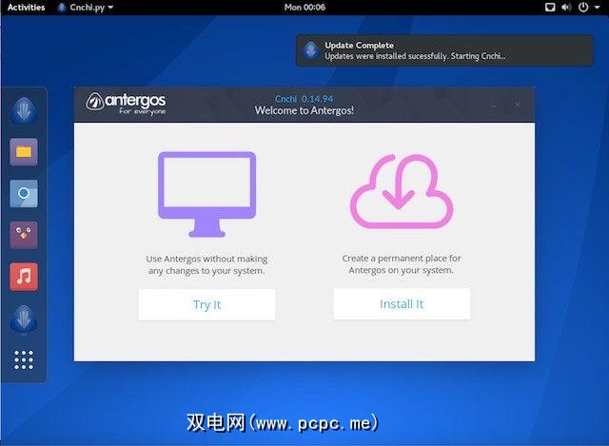Open the Pidgin messenger dock icon
609x446 pixels.
[24, 235]
